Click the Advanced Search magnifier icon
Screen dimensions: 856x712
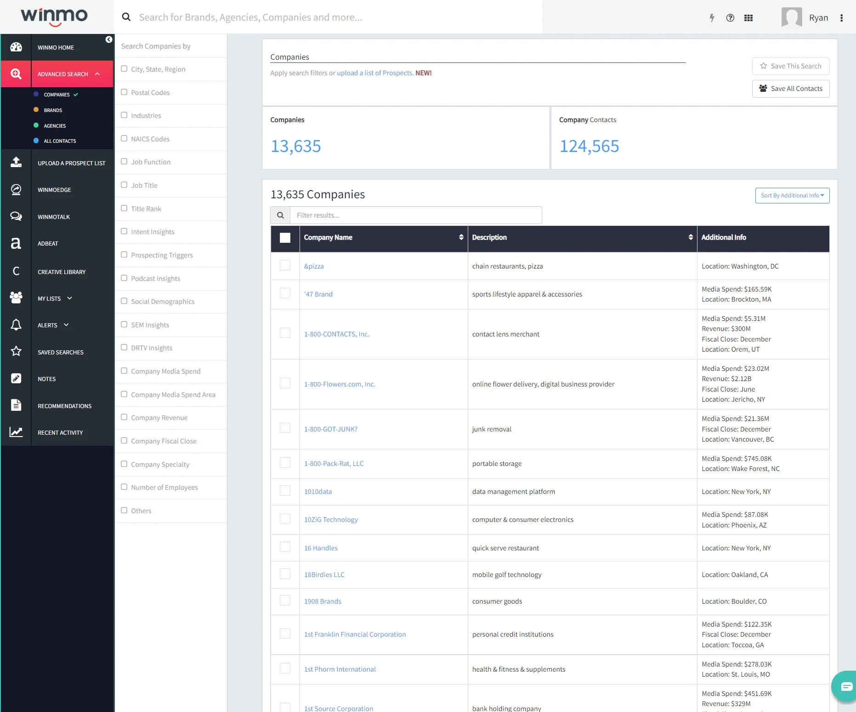point(16,74)
